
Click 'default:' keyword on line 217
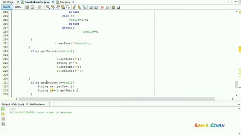(69, 28)
